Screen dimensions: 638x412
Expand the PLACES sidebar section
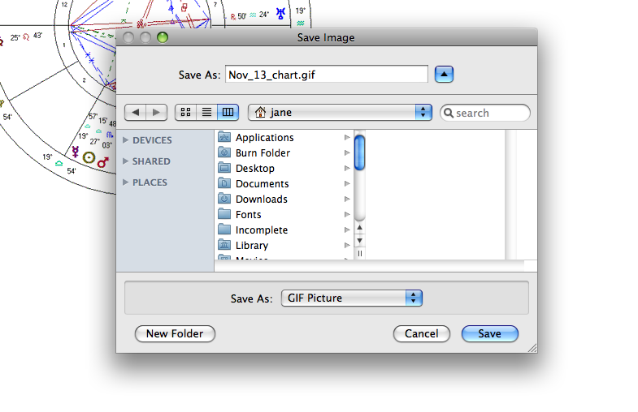coord(126,182)
